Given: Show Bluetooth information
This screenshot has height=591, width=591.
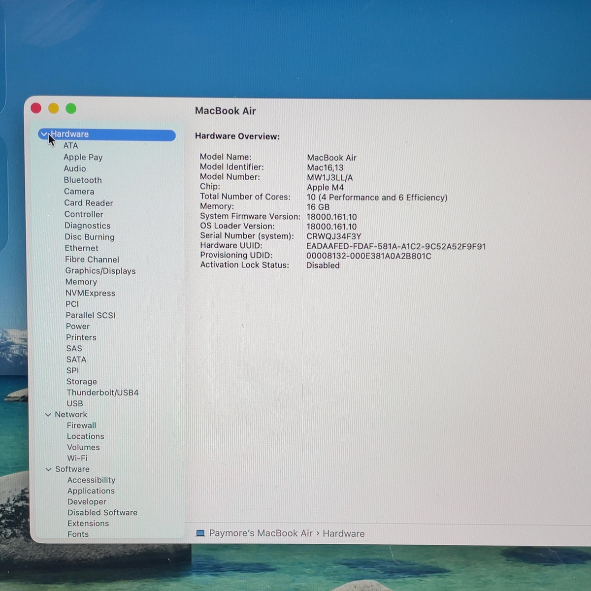Looking at the screenshot, I should point(82,180).
